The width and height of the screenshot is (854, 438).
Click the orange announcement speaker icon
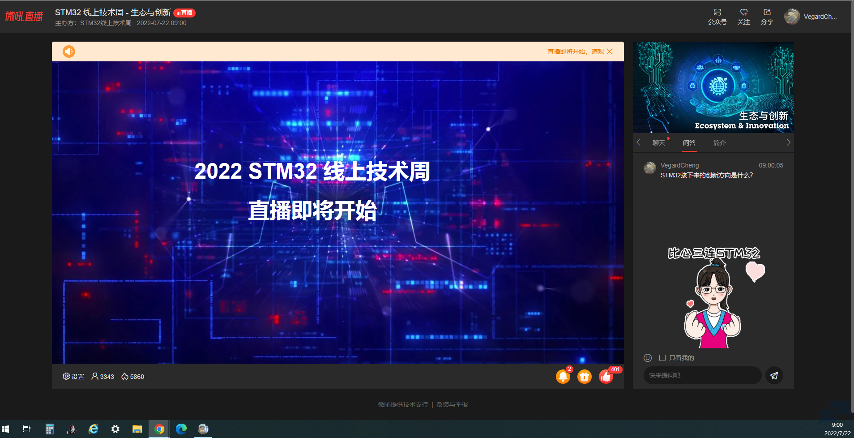[x=69, y=52]
